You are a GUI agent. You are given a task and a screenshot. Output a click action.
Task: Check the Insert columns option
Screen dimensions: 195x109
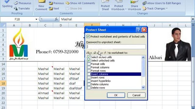point(89,74)
